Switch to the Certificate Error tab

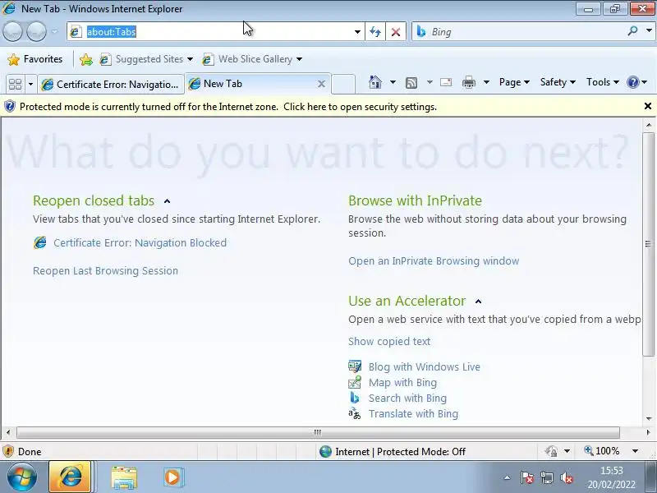[x=111, y=85]
